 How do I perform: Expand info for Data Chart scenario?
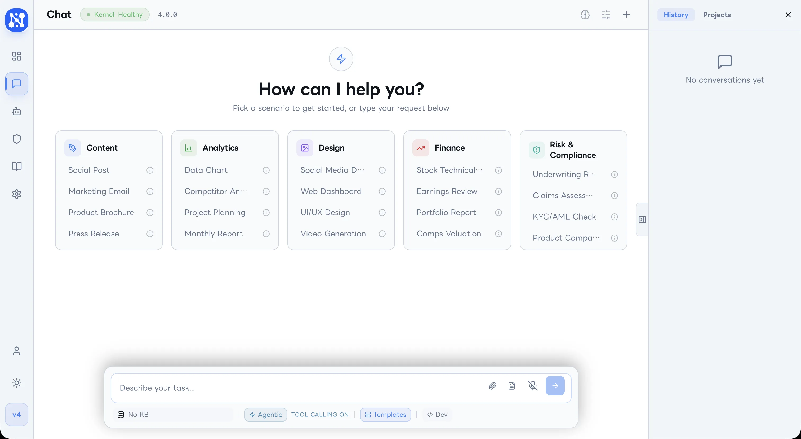(266, 170)
